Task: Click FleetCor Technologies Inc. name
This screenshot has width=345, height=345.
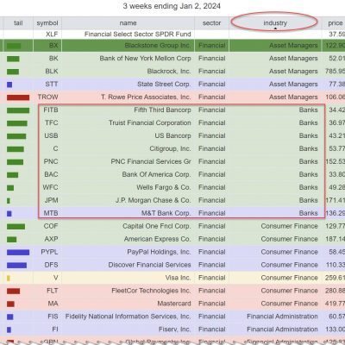Action: point(151,291)
